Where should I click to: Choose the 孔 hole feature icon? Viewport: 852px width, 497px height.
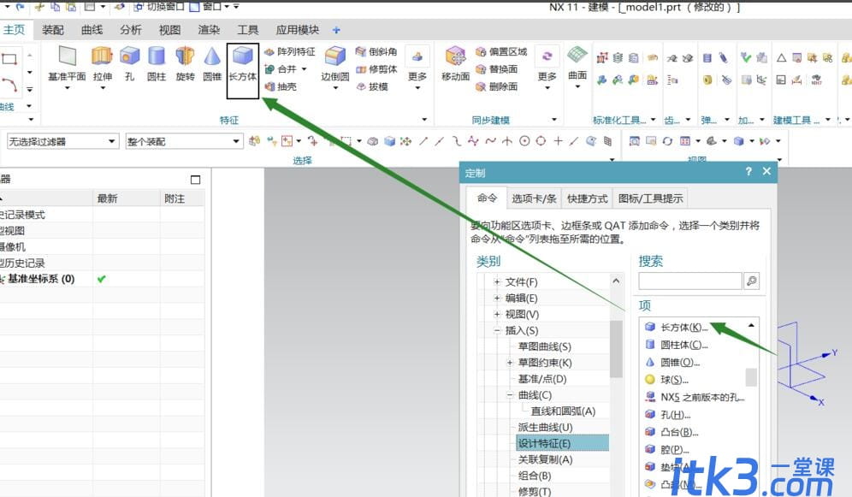tap(129, 64)
